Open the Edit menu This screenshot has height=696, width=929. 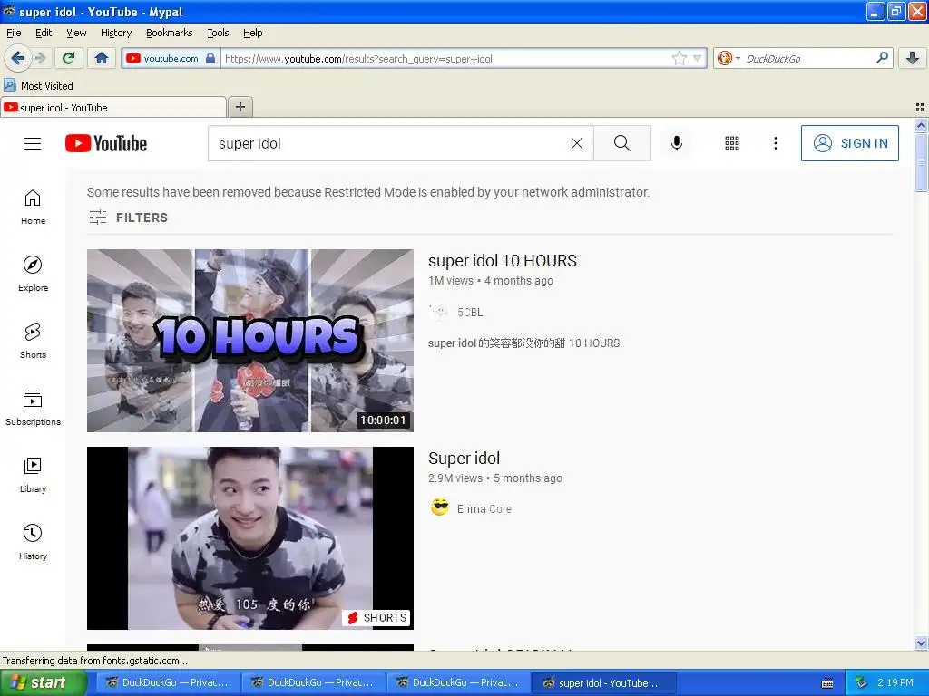pos(44,33)
